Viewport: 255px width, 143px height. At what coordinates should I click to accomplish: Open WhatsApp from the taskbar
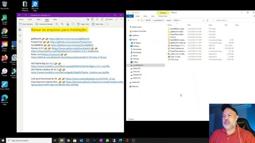pos(108,140)
